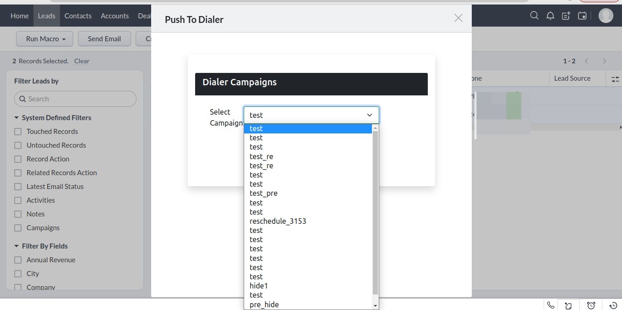Choose the hide1 campaign option
Viewport: 622px width, 310px height.
point(259,286)
